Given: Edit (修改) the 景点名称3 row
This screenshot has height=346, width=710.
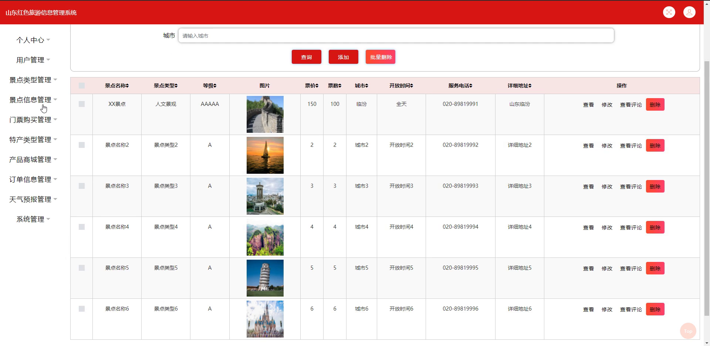Looking at the screenshot, I should tap(607, 187).
